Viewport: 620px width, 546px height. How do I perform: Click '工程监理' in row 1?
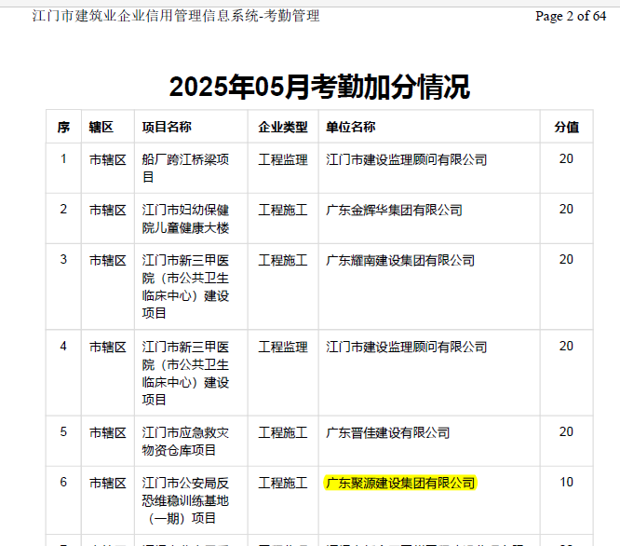[x=283, y=159]
